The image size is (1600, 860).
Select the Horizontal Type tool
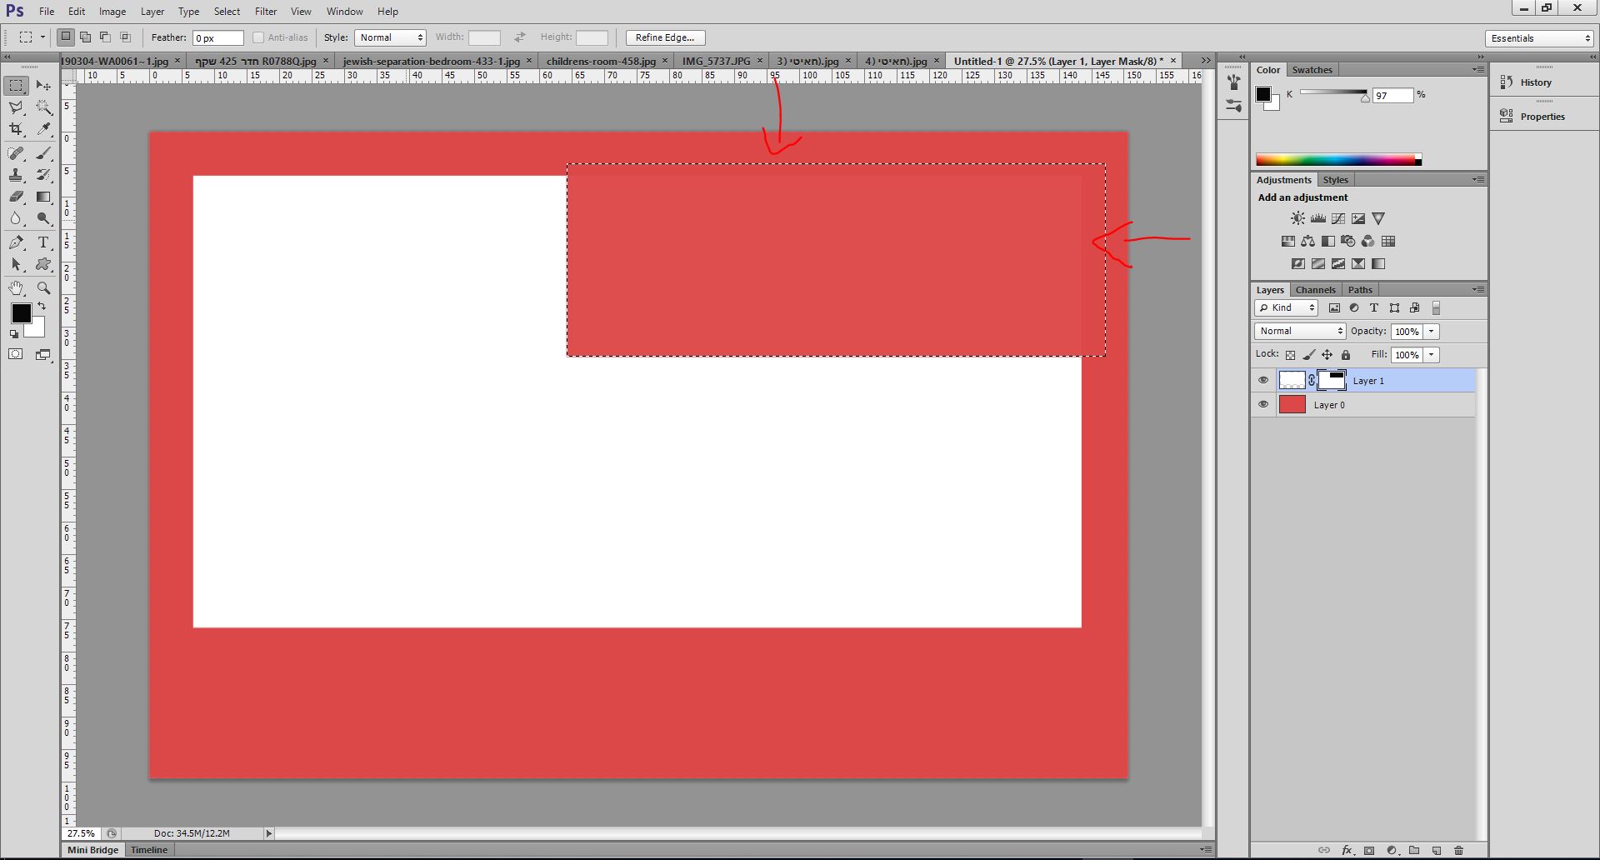coord(43,242)
